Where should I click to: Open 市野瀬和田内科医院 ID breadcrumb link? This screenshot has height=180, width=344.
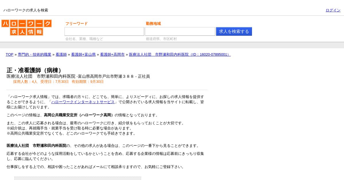180,54
